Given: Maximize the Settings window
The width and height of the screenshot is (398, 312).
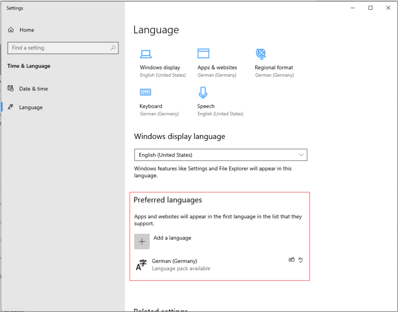Looking at the screenshot, I should (370, 8).
